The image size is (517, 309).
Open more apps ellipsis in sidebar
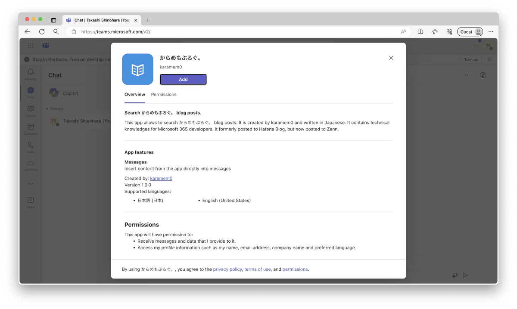tap(31, 184)
